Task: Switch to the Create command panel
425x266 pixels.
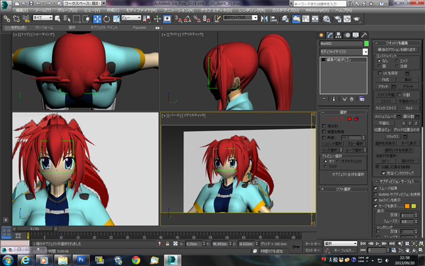Action: coord(321,35)
